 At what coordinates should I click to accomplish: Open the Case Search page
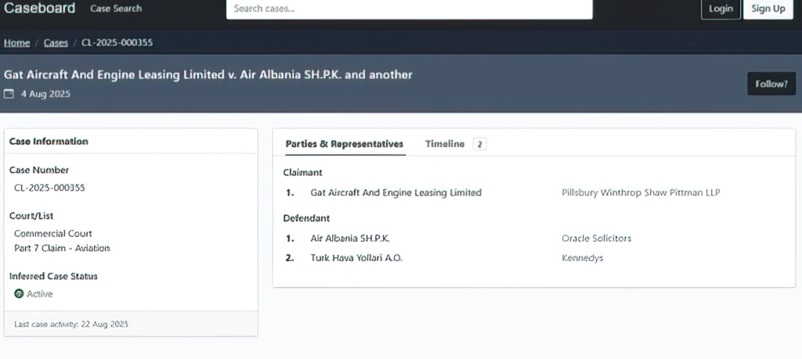116,9
